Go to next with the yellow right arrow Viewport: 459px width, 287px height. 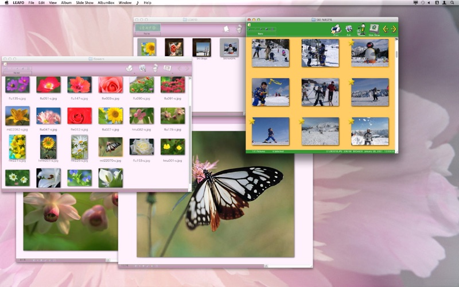394,29
